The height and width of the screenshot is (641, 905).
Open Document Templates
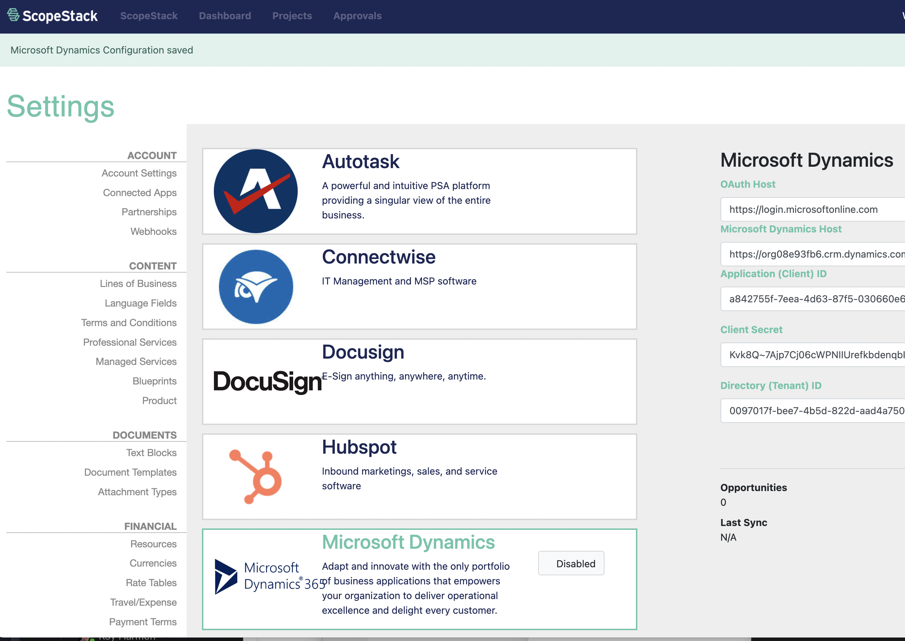tap(130, 472)
